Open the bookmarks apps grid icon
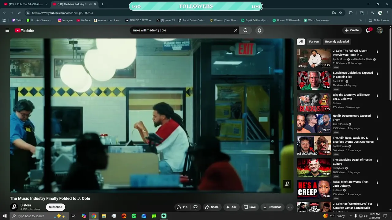This screenshot has width=392, height=220. click(x=4, y=20)
